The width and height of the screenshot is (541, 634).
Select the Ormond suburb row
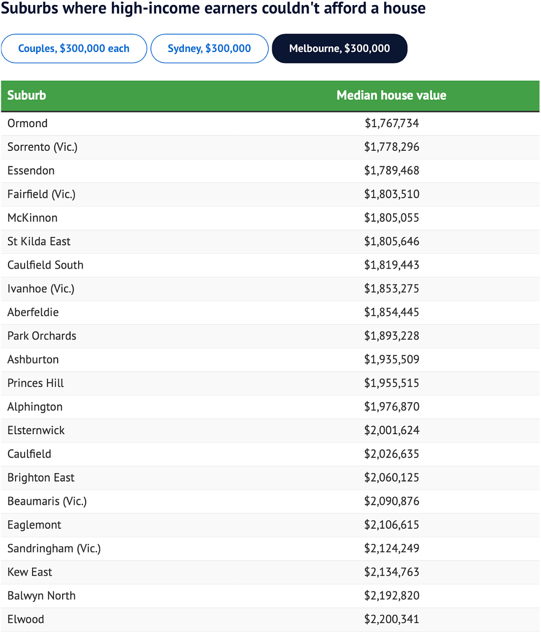pos(270,124)
